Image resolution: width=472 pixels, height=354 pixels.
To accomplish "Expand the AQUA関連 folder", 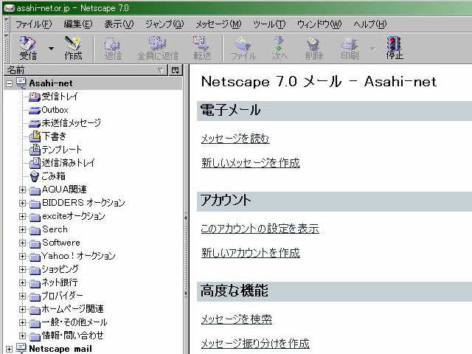I will pyautogui.click(x=22, y=190).
